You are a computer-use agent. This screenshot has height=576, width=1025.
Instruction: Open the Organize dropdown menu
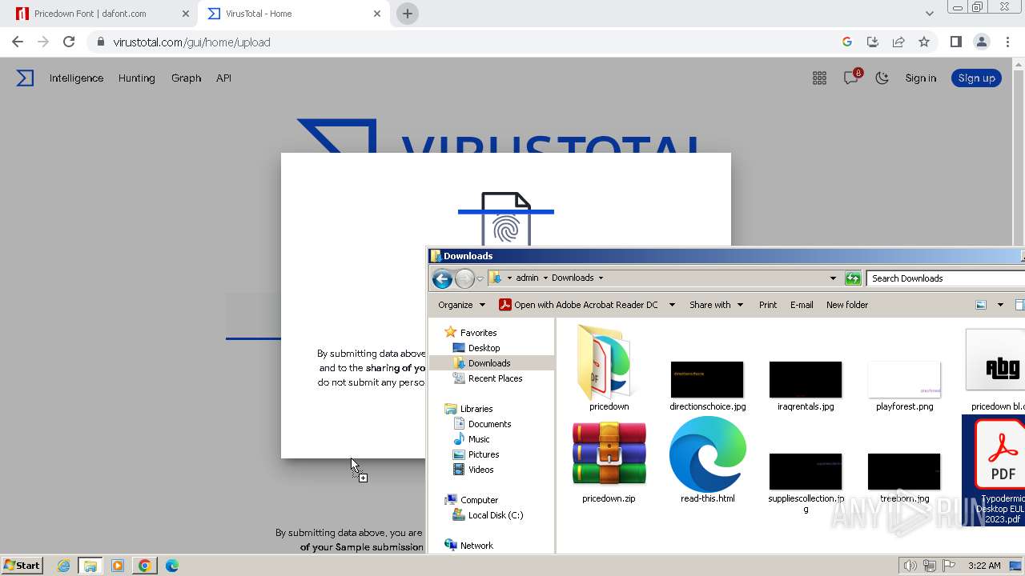461,305
